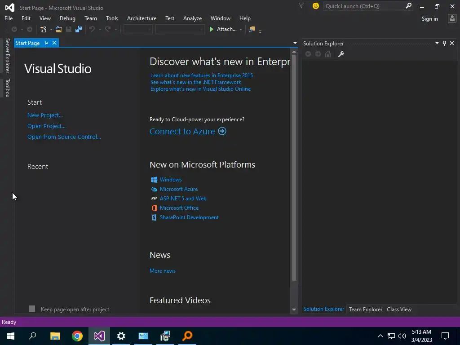
Task: Open Solution Explorer window position dropdown
Action: [437, 43]
